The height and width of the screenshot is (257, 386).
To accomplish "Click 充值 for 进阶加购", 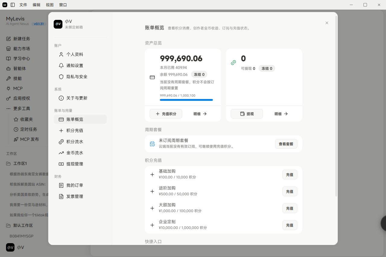I will [289, 191].
